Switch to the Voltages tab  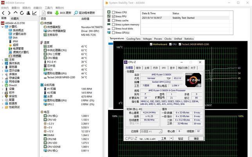pyautogui.click(x=147, y=39)
